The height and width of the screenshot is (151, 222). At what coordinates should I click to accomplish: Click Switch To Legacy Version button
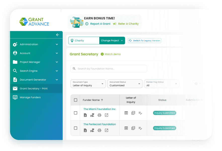[144, 40]
